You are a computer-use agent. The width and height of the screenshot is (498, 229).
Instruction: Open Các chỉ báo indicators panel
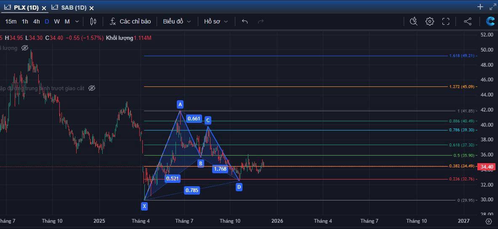[130, 21]
